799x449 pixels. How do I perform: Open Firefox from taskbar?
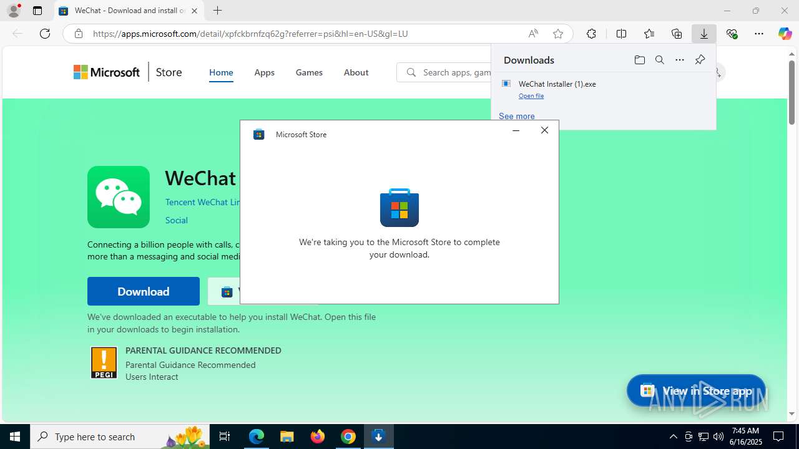(x=318, y=437)
